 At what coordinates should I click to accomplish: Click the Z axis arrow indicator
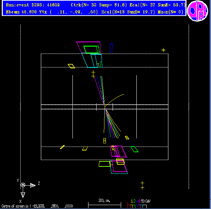click(x=33, y=185)
